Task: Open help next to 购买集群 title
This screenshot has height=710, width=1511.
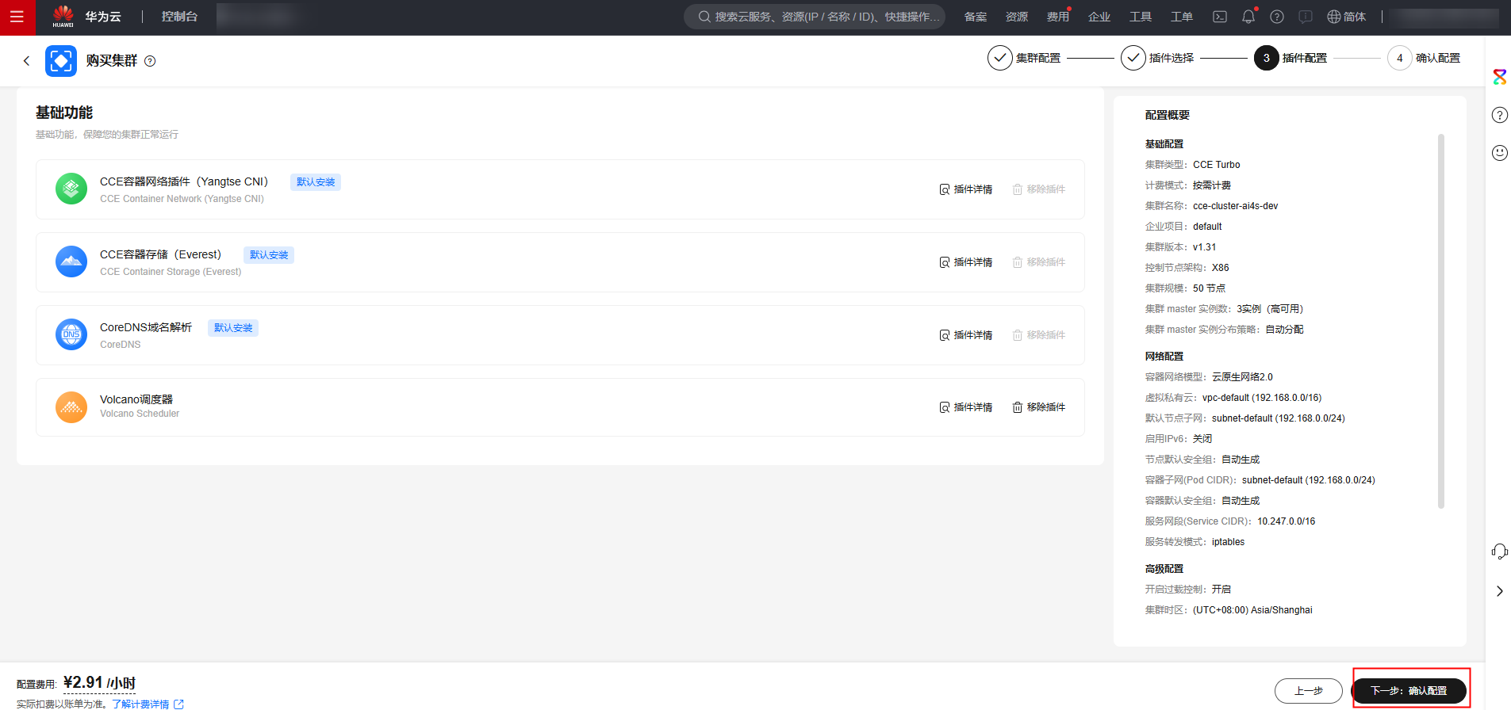Action: (150, 61)
